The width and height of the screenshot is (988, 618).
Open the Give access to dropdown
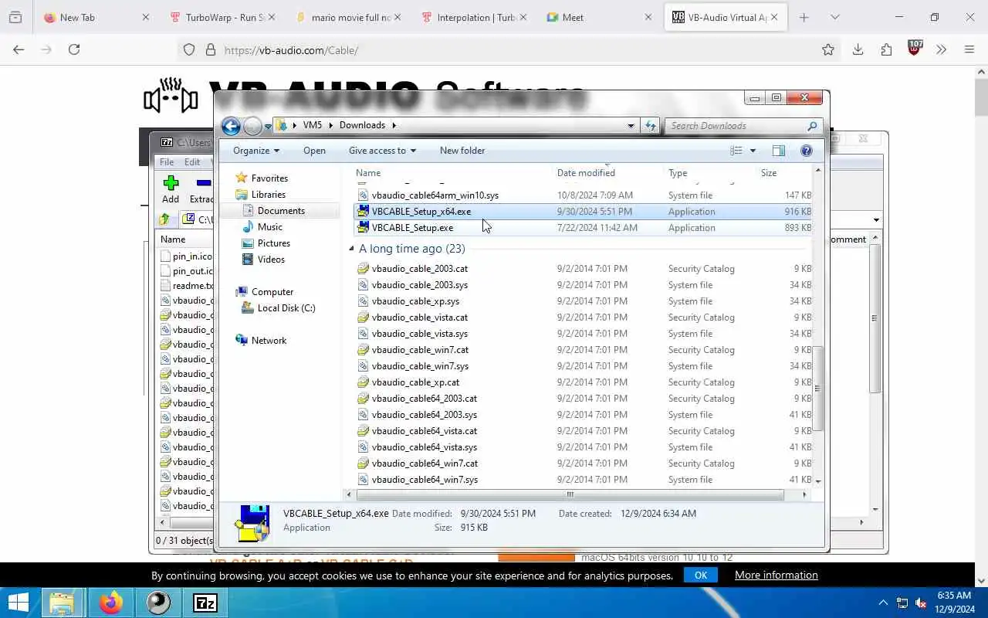[382, 151]
